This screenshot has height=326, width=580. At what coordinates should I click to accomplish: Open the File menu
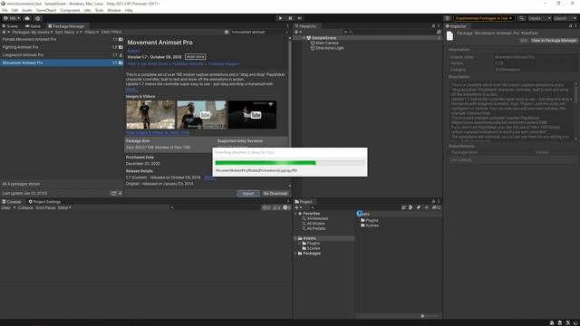[x=5, y=10]
